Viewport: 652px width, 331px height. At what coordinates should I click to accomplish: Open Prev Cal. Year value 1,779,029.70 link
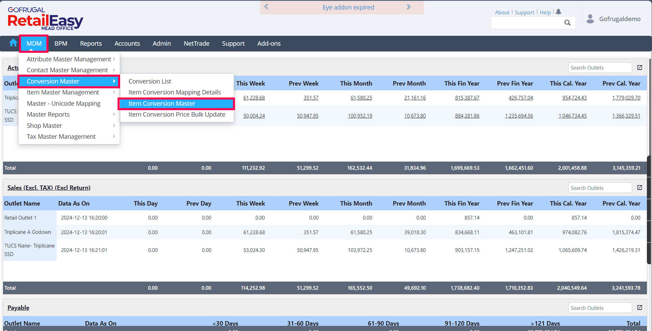[626, 97]
